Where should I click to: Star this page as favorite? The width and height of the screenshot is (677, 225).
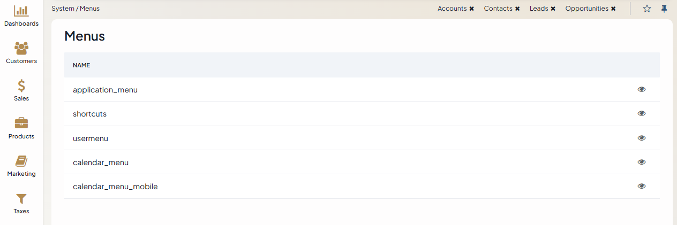click(647, 9)
